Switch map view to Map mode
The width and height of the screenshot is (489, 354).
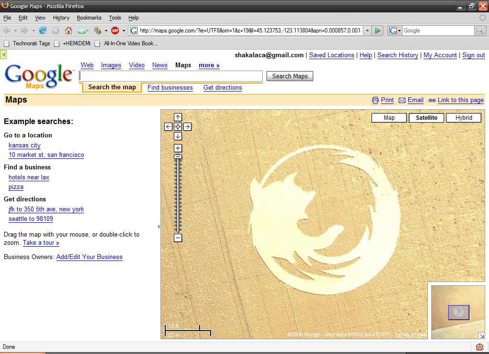click(389, 118)
